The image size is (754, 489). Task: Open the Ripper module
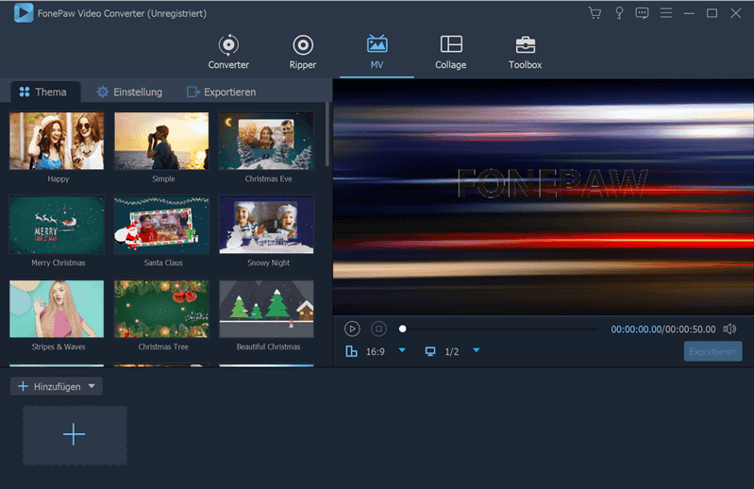303,52
